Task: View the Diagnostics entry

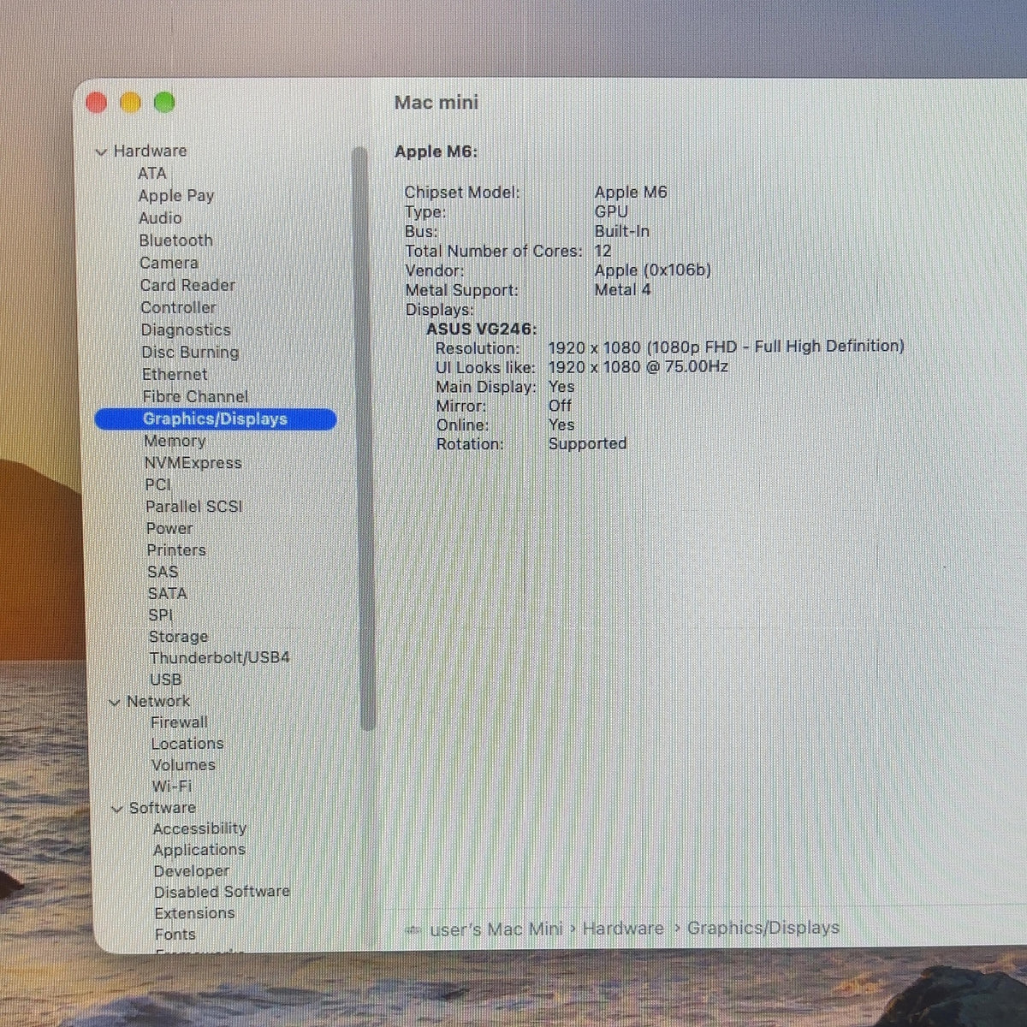Action: (186, 329)
